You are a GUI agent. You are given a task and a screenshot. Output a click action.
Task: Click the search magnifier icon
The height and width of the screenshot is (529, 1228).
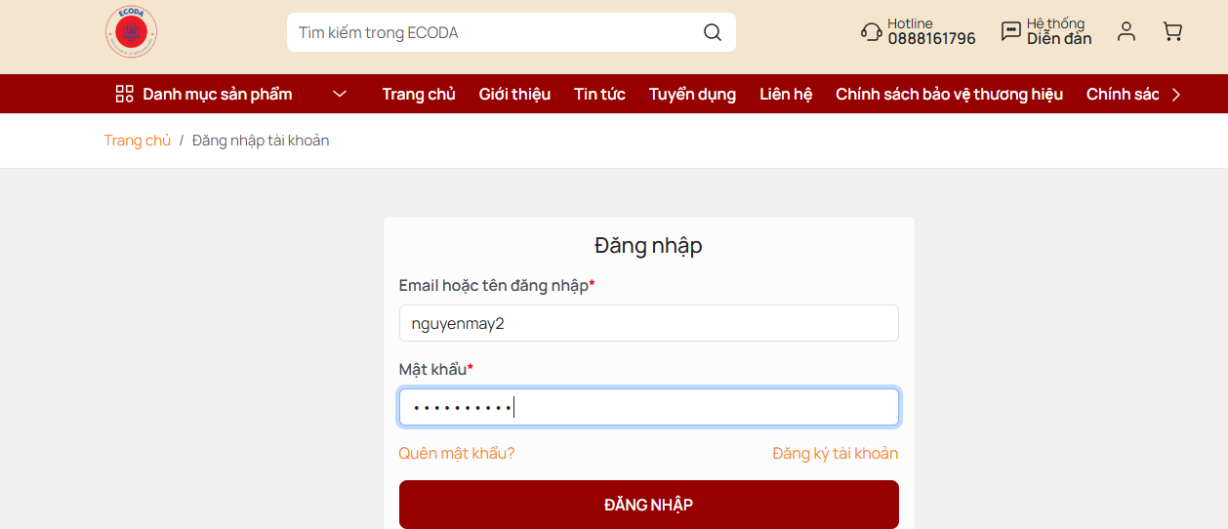click(x=713, y=32)
